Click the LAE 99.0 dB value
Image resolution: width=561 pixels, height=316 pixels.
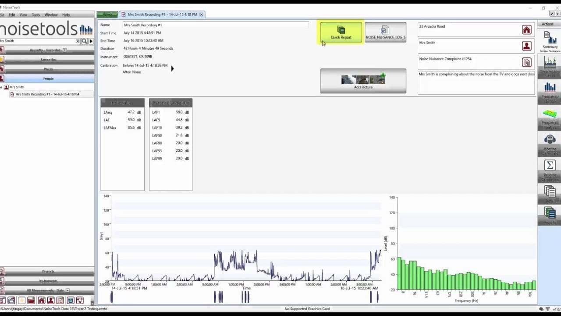[134, 120]
